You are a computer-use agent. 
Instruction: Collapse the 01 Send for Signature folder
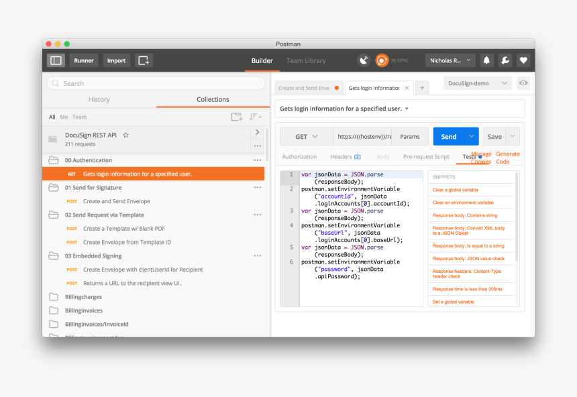(54, 187)
